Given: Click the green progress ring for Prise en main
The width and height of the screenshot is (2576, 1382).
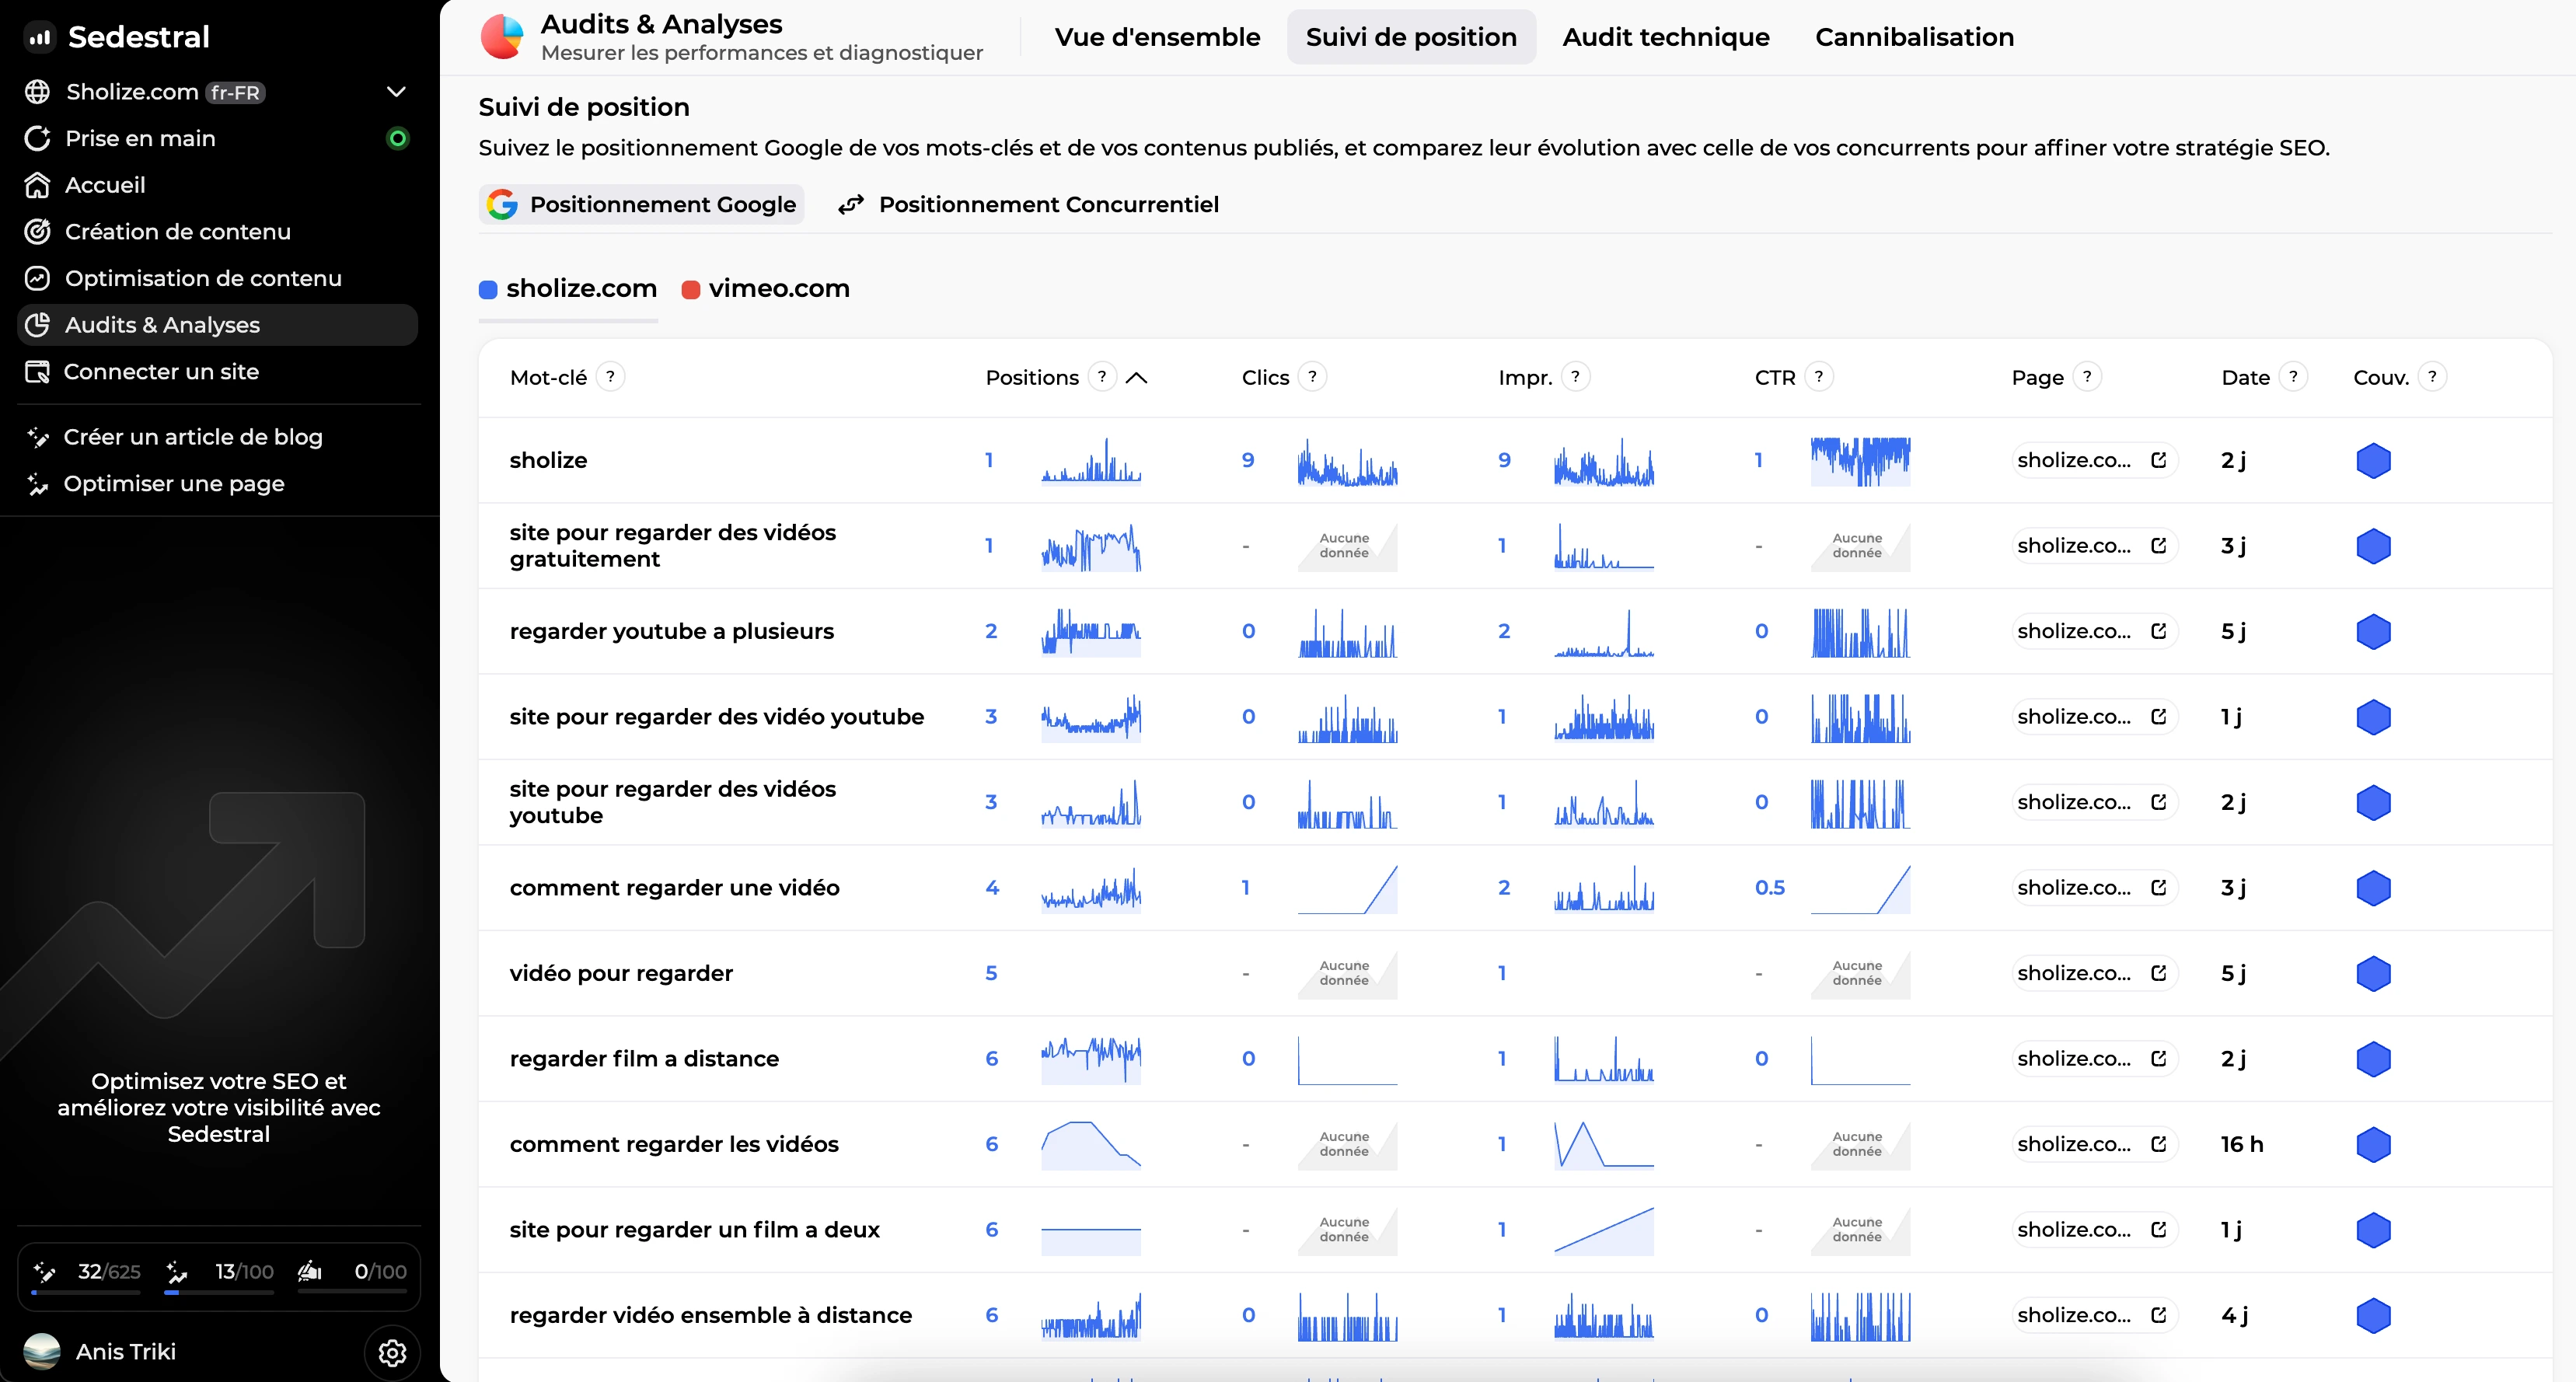Looking at the screenshot, I should [397, 138].
